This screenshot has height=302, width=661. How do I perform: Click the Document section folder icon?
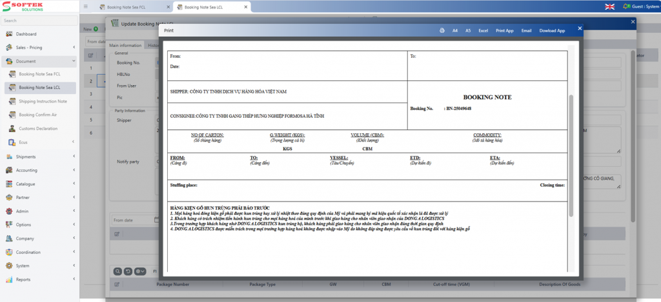click(x=9, y=61)
